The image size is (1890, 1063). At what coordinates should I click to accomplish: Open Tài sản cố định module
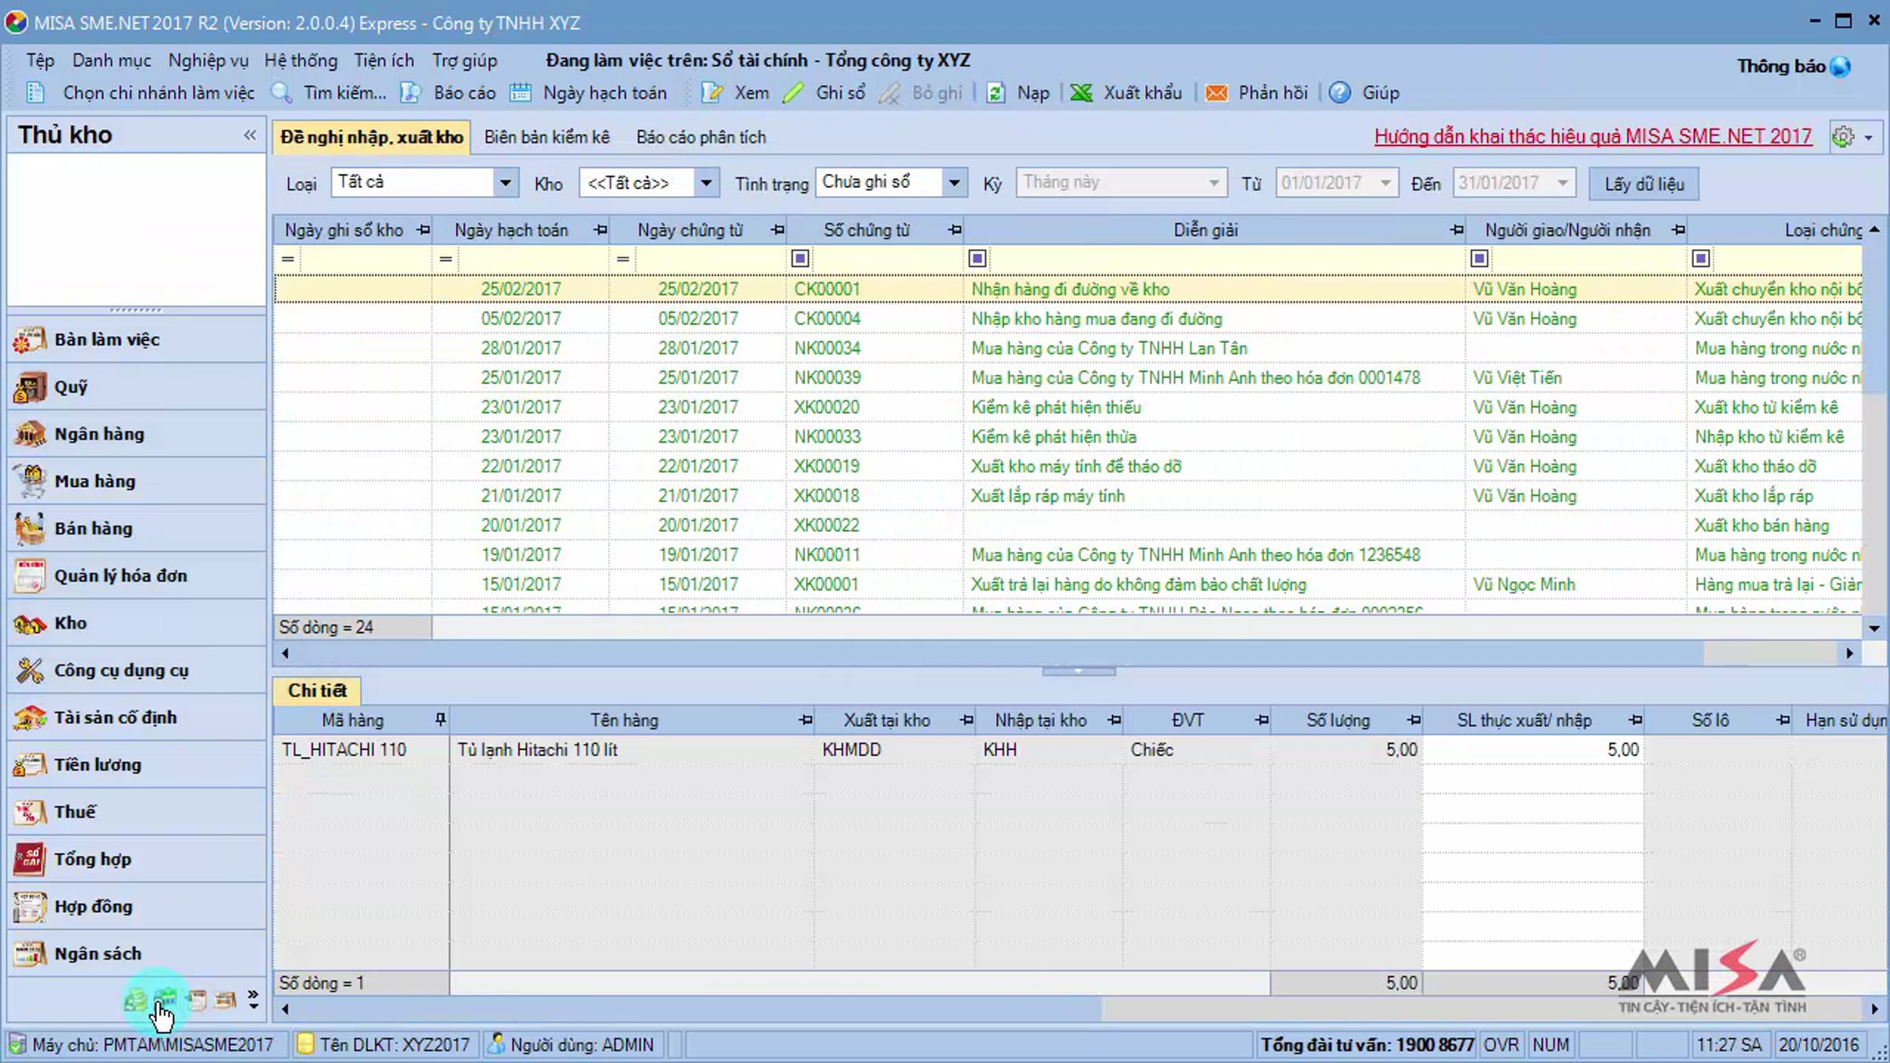pos(136,717)
